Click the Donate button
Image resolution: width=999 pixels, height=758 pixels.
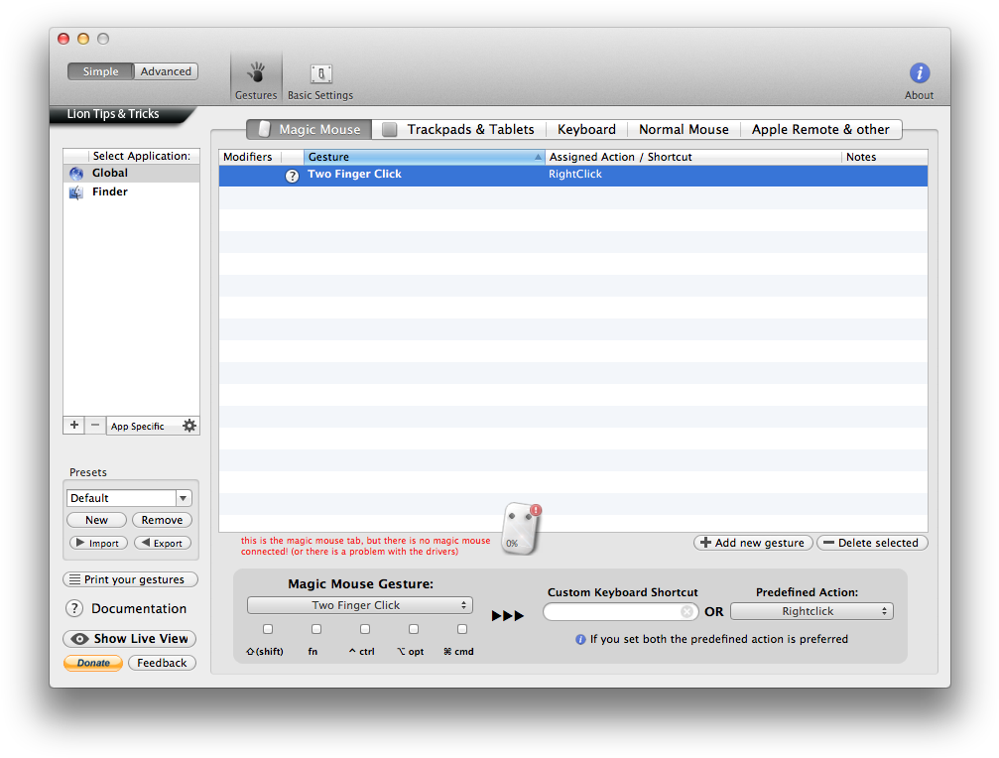click(93, 663)
